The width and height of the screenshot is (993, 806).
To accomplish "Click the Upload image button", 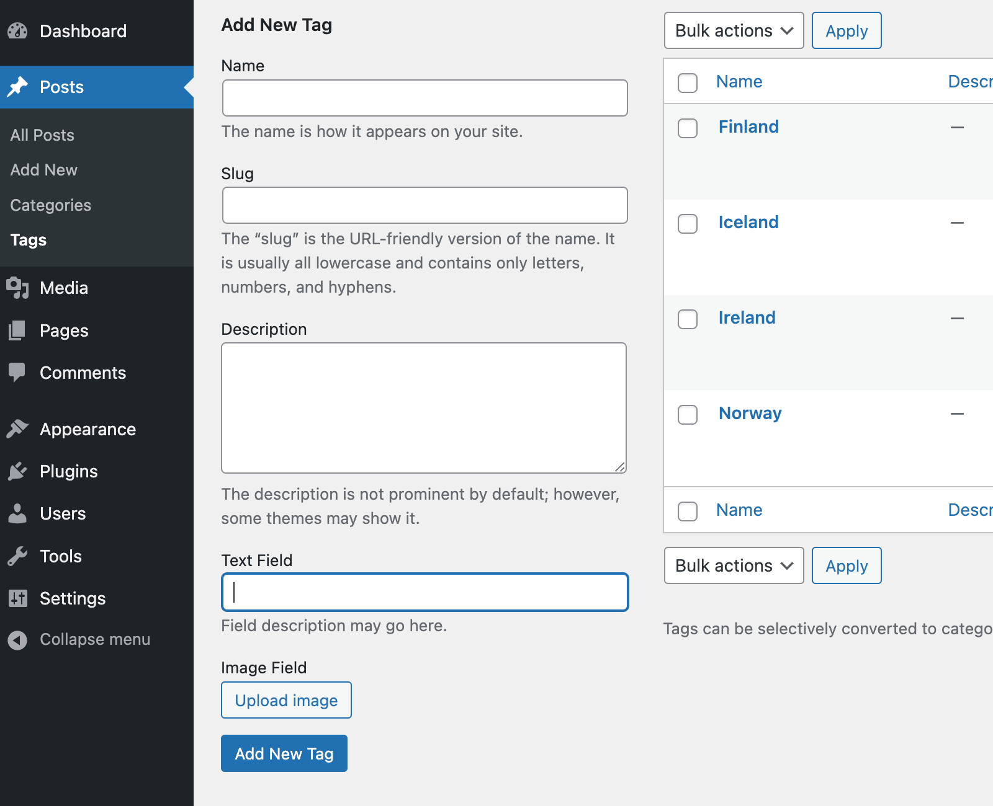I will pos(286,700).
